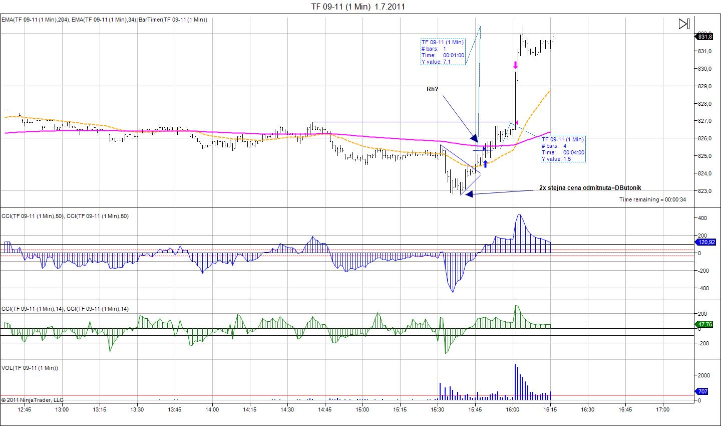This screenshot has height=426, width=721.
Task: Click the 823,0 price axis label
Action: pos(705,191)
